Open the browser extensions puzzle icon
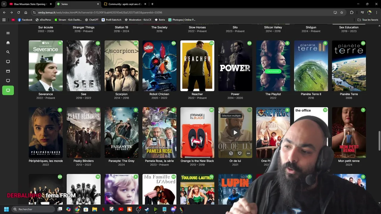 pyautogui.click(x=352, y=12)
